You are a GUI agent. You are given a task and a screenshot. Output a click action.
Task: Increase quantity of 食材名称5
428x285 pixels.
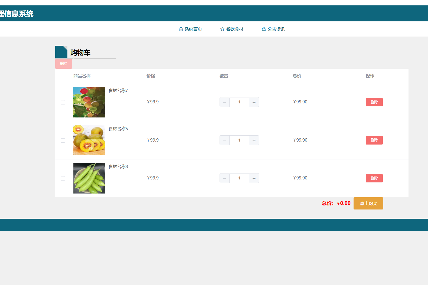pyautogui.click(x=254, y=140)
